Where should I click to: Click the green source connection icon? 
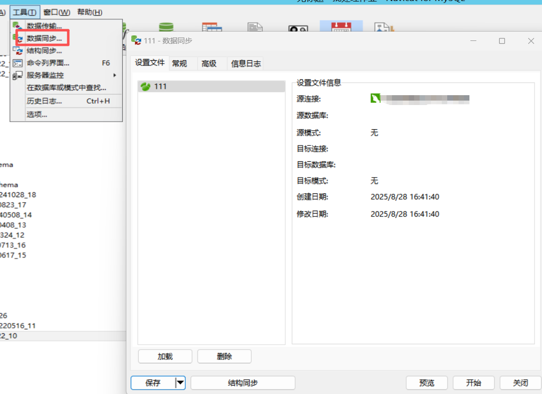pyautogui.click(x=375, y=99)
